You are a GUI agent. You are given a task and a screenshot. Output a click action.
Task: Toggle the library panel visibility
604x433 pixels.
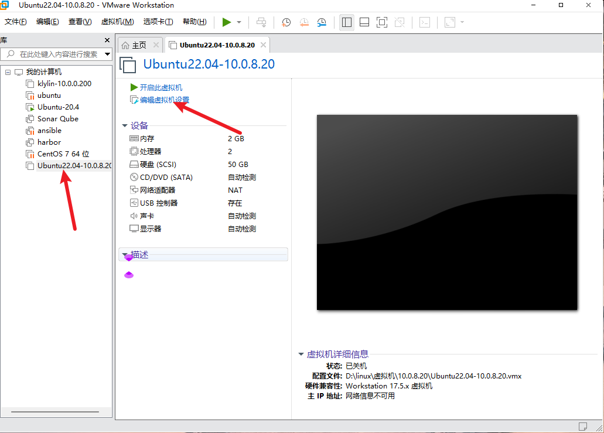click(x=347, y=22)
